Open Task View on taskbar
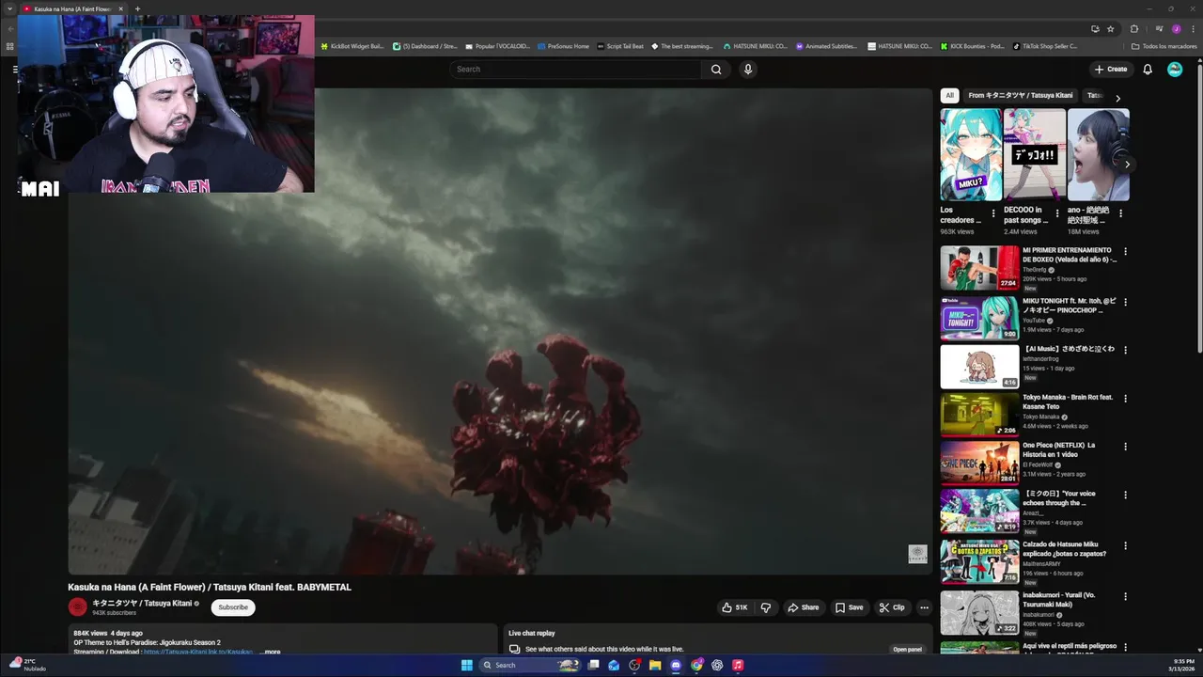Screen dimensions: 1203x677 pos(593,665)
